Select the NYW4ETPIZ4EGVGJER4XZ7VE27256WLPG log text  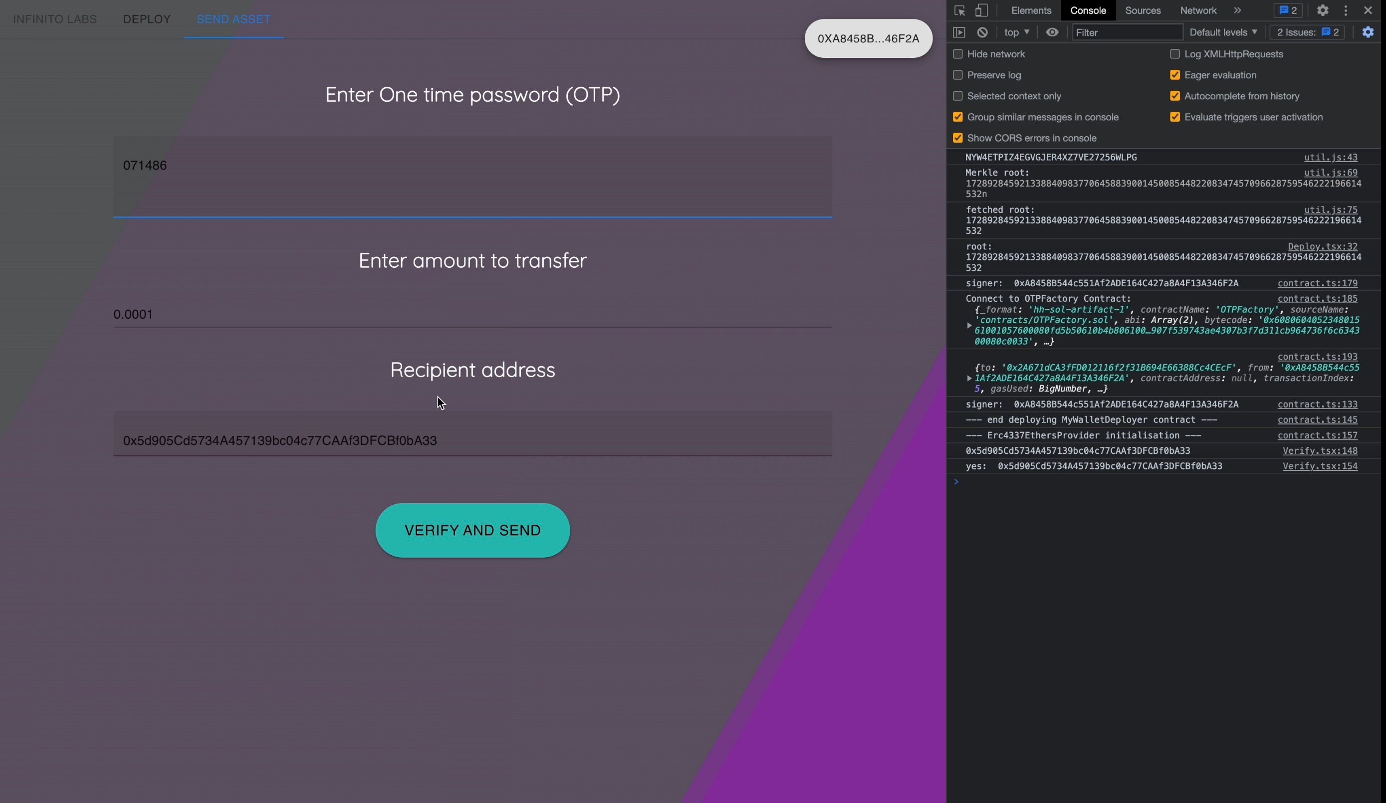click(x=1051, y=157)
